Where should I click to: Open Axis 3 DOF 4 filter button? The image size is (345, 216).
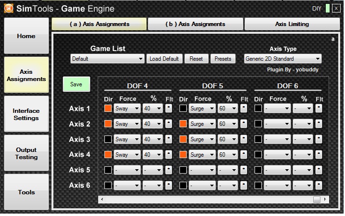pos(168,139)
